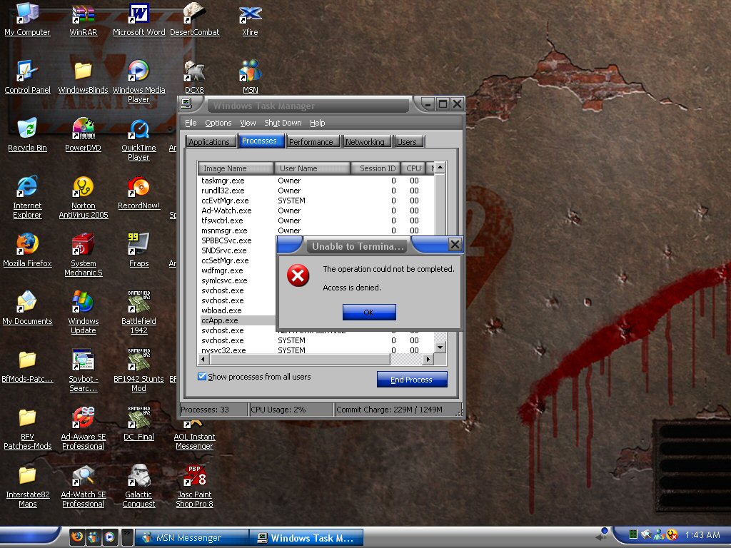Open Task Manager File menu
731x548 pixels.
tap(191, 123)
